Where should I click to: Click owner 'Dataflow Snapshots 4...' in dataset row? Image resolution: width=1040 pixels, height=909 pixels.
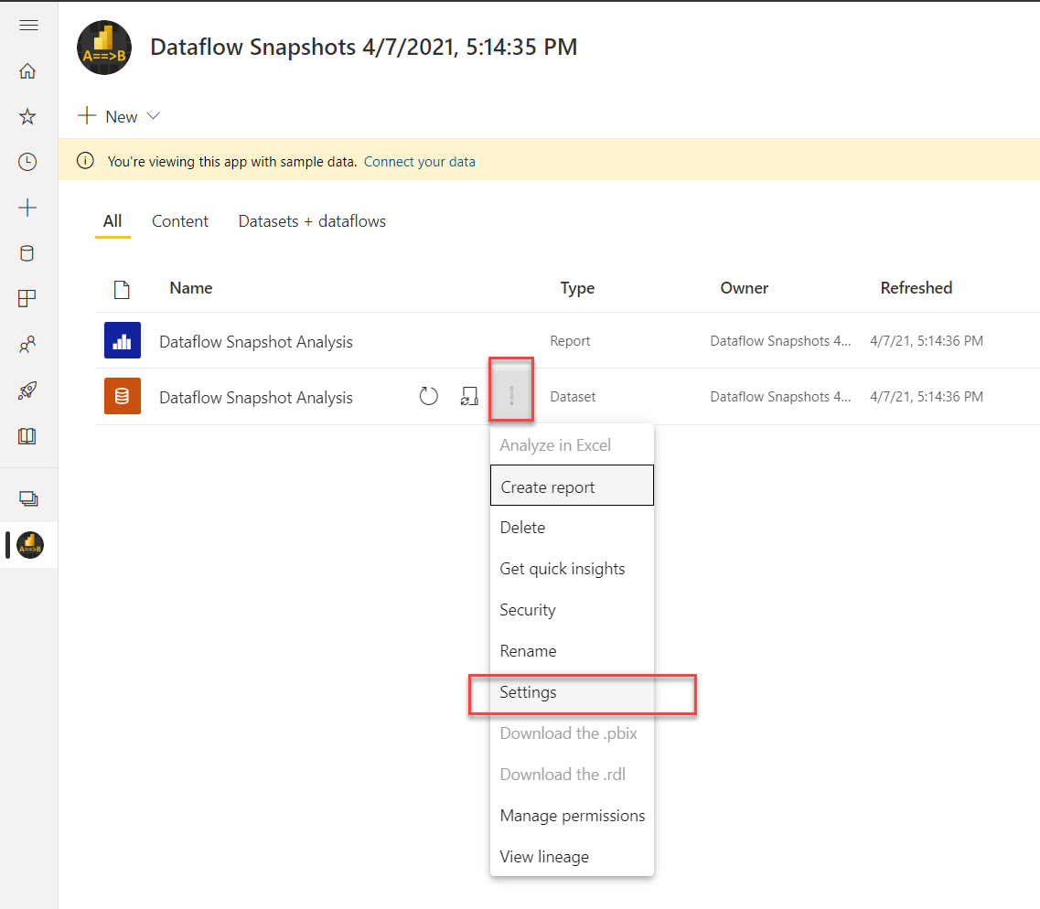point(780,397)
